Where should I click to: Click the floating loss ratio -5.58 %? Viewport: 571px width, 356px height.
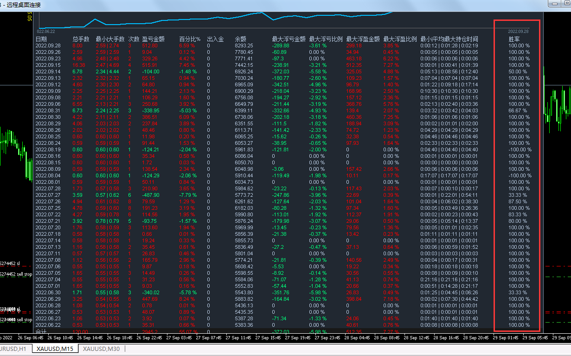click(318, 71)
